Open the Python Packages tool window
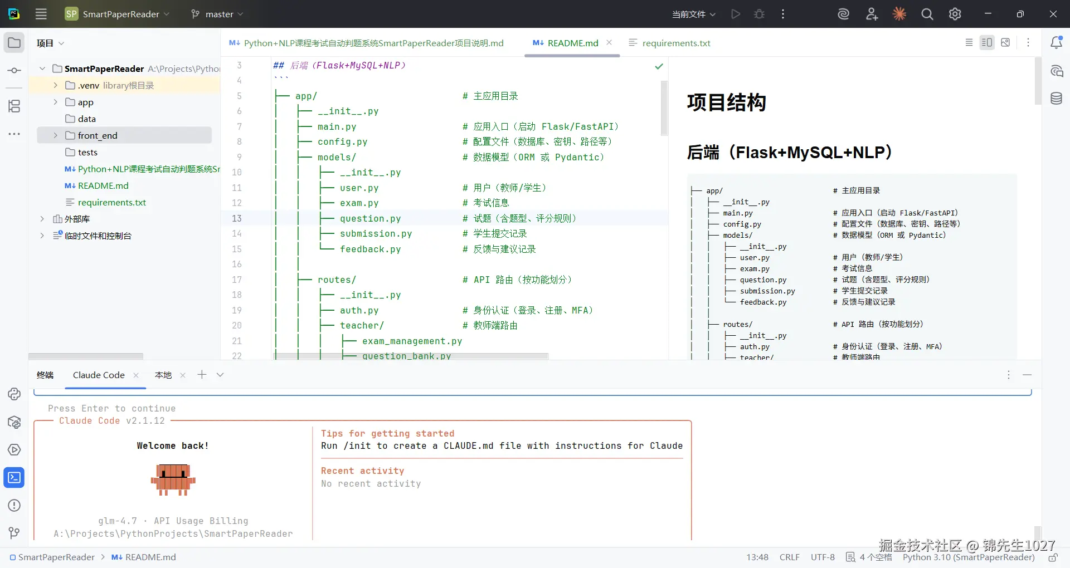 [x=14, y=422]
